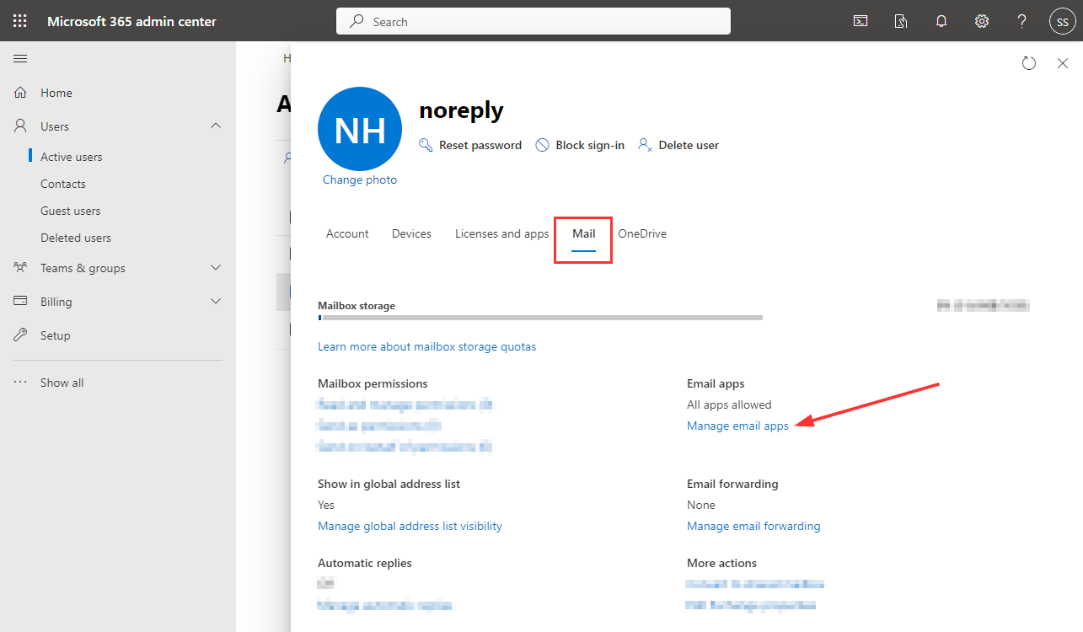Open Active users in sidebar
The width and height of the screenshot is (1083, 632).
coord(72,157)
